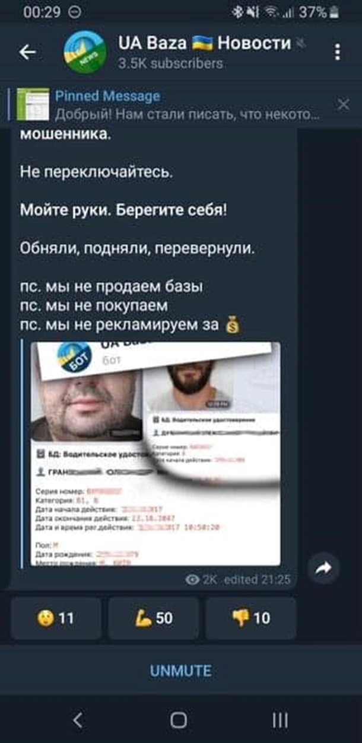This screenshot has width=362, height=743.
Task: Open the three-dot channel menu
Action: (338, 52)
